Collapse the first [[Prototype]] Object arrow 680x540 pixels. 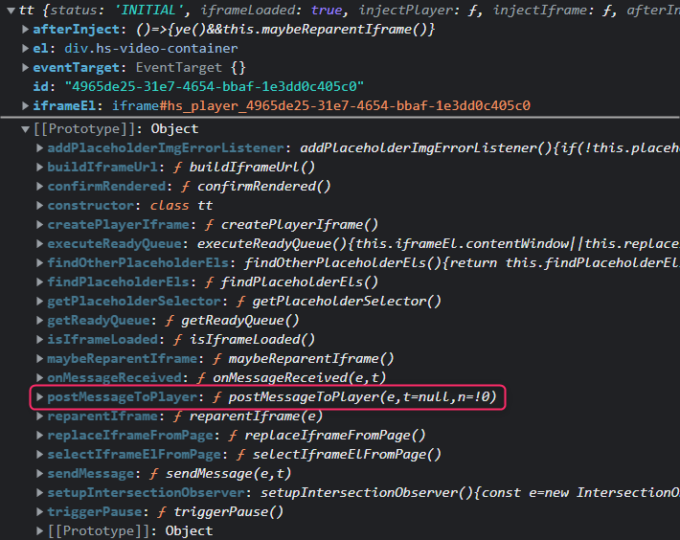click(25, 128)
